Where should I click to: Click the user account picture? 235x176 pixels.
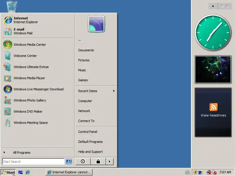click(96, 24)
